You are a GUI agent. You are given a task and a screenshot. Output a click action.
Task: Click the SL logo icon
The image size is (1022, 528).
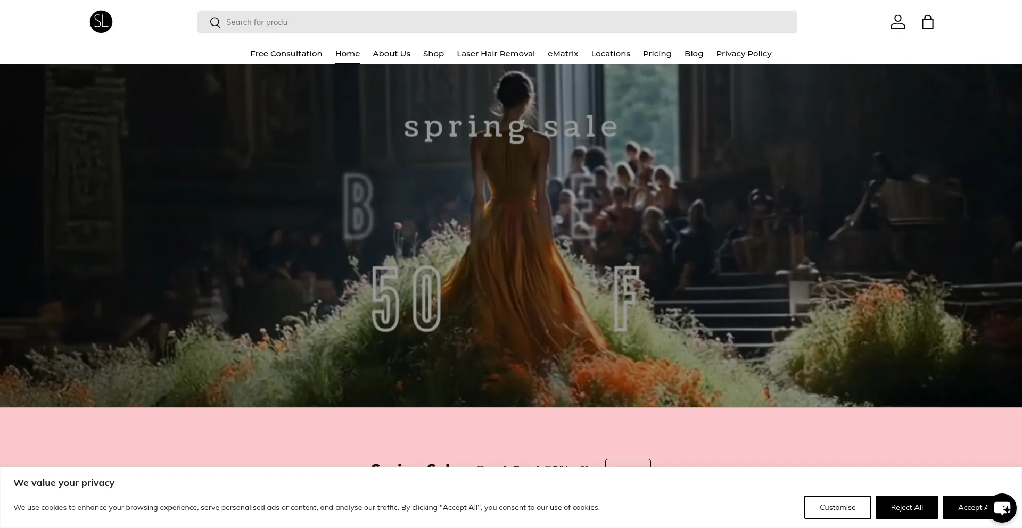(x=101, y=22)
